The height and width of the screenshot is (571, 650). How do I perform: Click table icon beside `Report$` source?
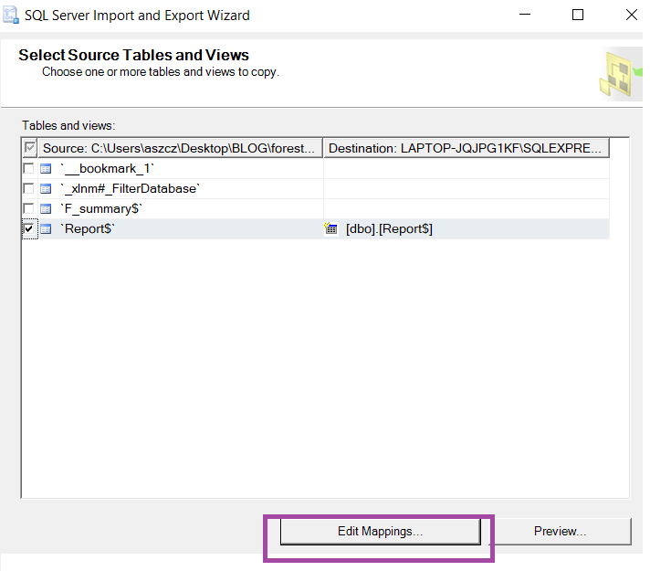click(x=46, y=228)
